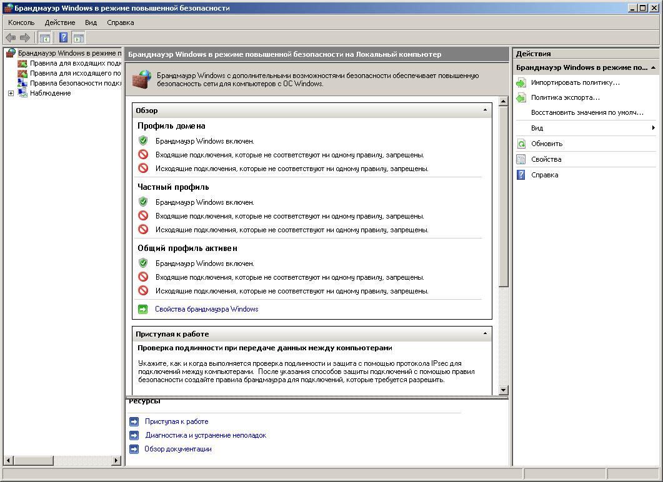
Task: Select Наблюдение tree item label
Action: tap(51, 94)
